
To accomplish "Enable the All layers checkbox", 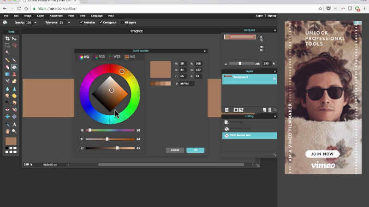I will (122, 22).
